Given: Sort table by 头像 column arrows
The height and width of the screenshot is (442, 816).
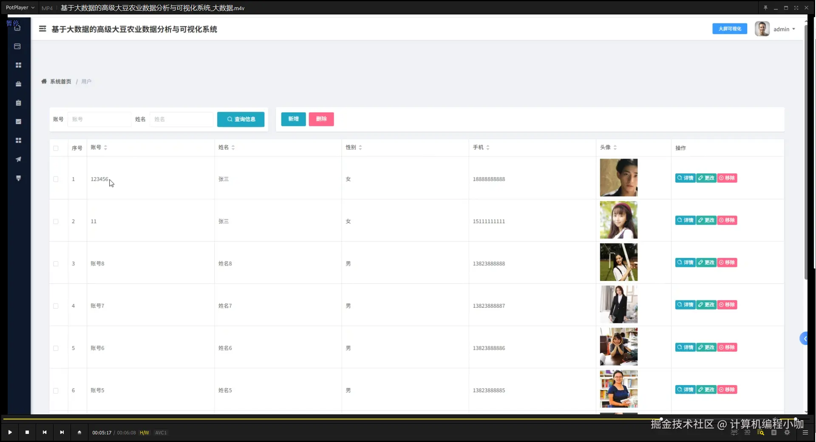Looking at the screenshot, I should pos(615,147).
